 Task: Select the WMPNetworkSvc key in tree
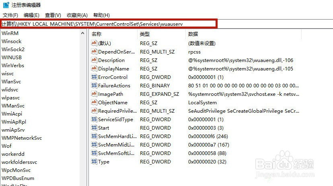22,138
